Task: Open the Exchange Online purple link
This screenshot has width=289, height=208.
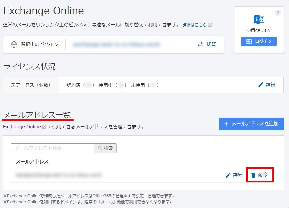Action: (x=22, y=127)
